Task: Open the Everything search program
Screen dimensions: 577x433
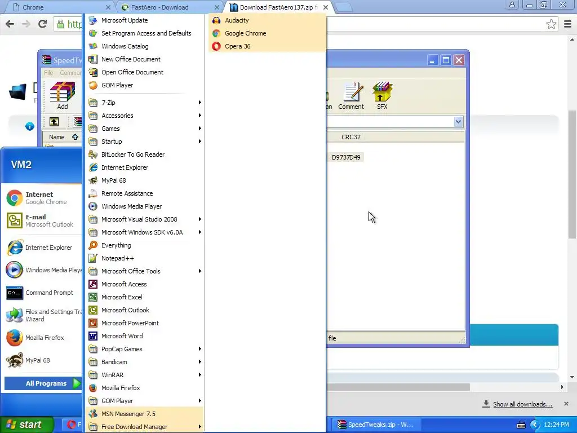Action: click(145, 245)
